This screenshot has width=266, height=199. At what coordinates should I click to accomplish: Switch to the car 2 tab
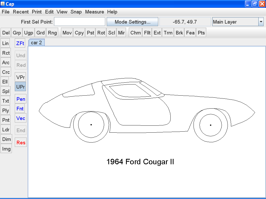pyautogui.click(x=36, y=42)
